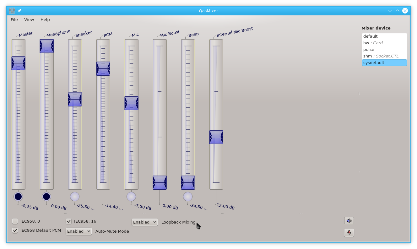Toggle Master mute switch
The width and height of the screenshot is (417, 249).
pyautogui.click(x=18, y=197)
